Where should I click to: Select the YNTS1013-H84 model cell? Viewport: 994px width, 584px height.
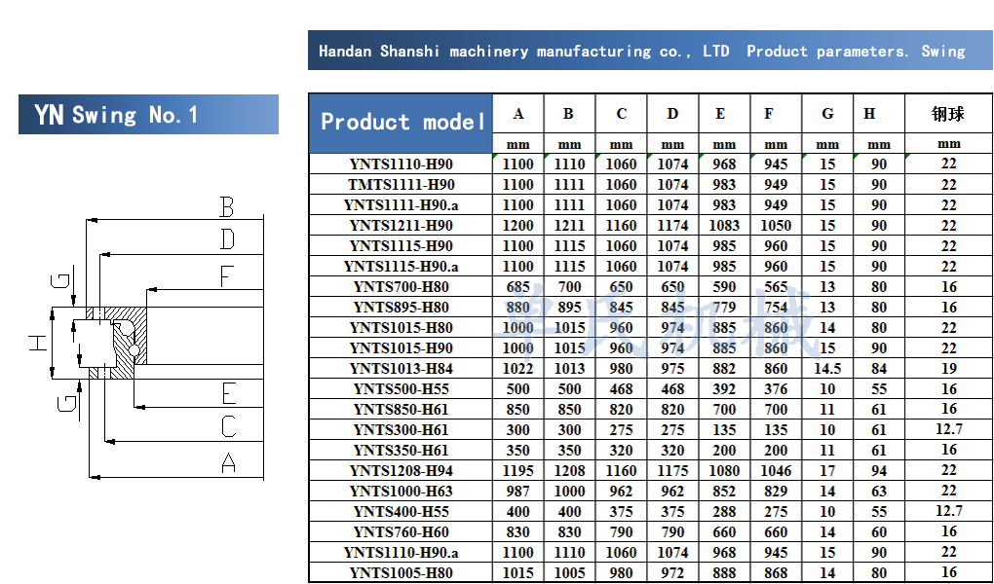coord(401,368)
